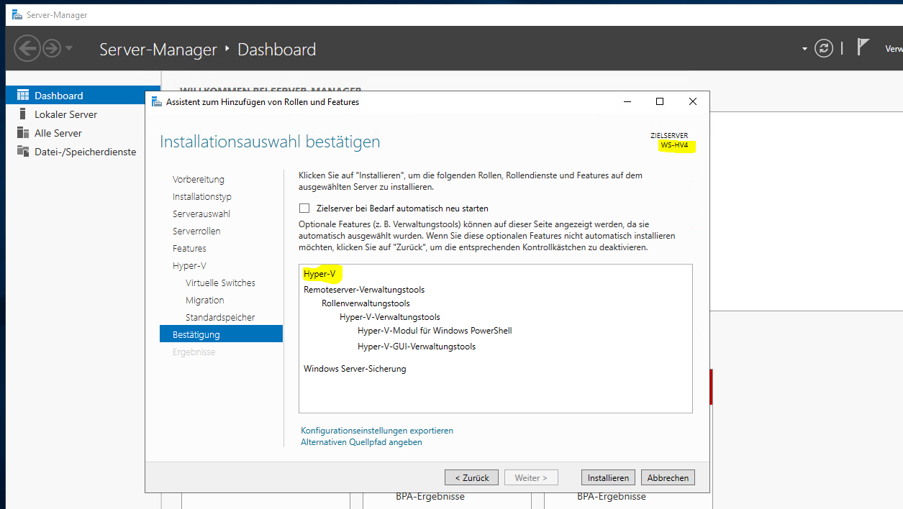Viewport: 903px width, 509px height.
Task: Go to the Features wizard step
Action: 189,249
